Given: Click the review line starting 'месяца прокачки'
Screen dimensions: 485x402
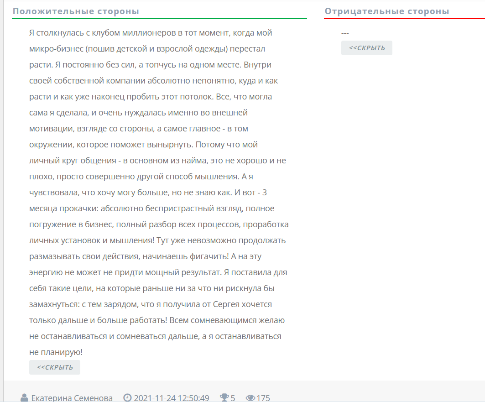Looking at the screenshot, I should 151,209.
